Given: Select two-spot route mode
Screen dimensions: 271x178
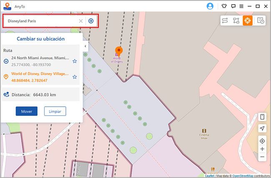Looking at the screenshot, I should [225, 20].
